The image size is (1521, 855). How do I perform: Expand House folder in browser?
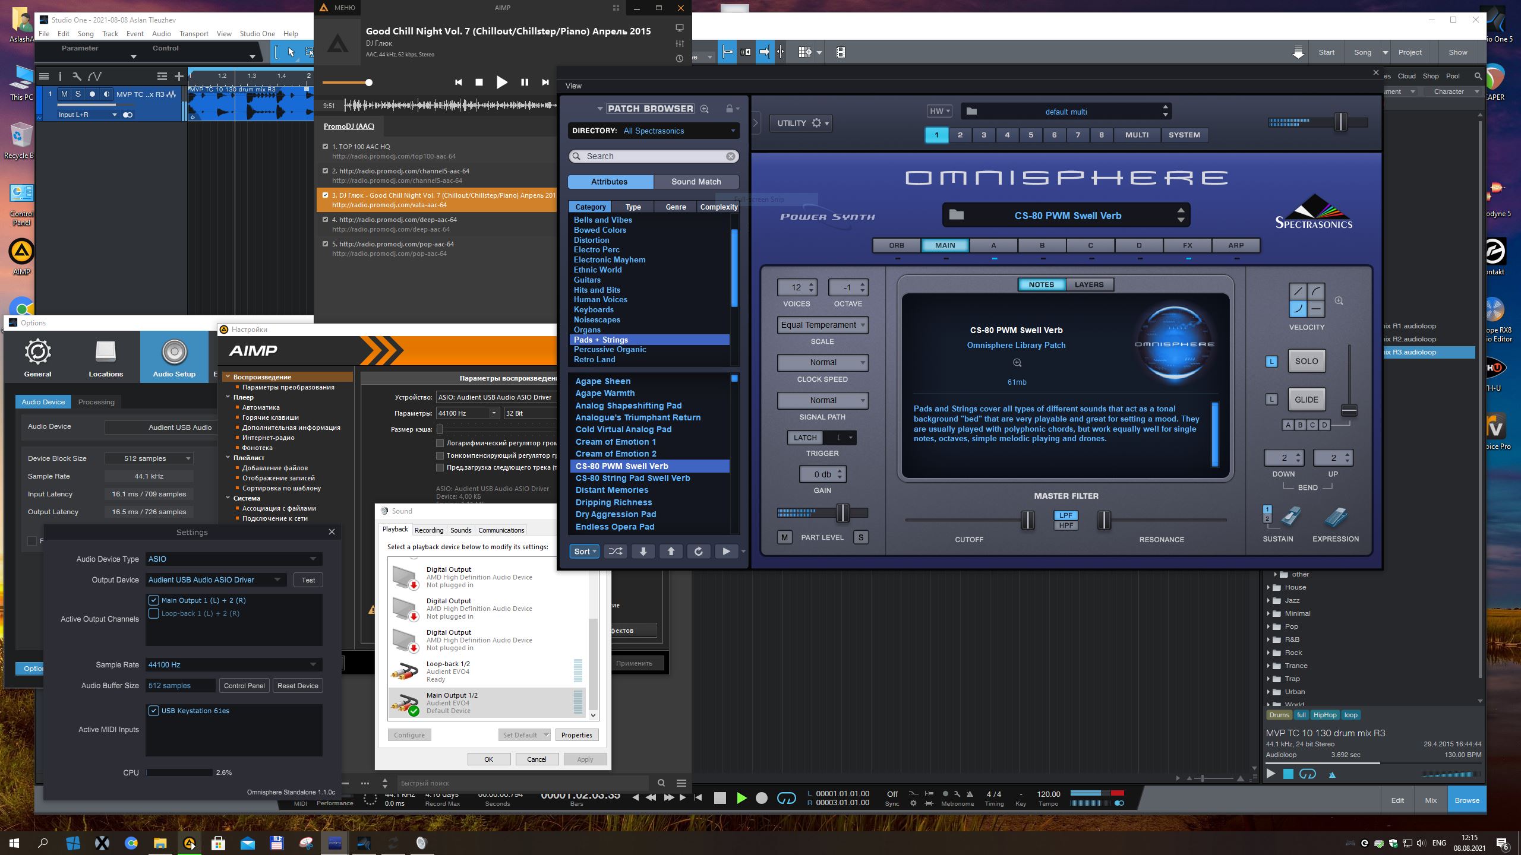point(1269,587)
